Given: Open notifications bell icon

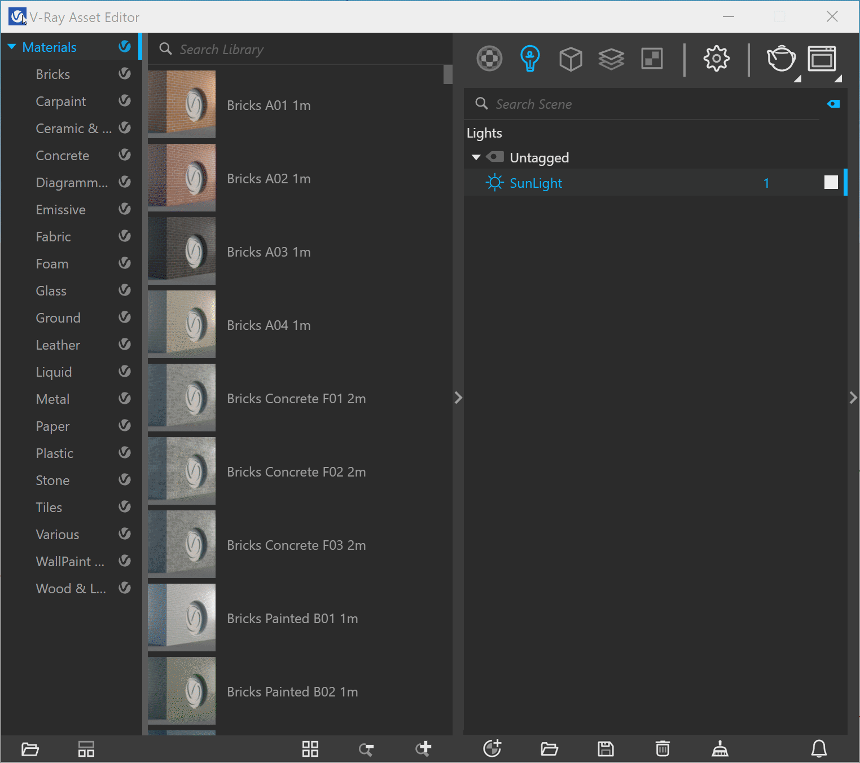Looking at the screenshot, I should coord(819,748).
